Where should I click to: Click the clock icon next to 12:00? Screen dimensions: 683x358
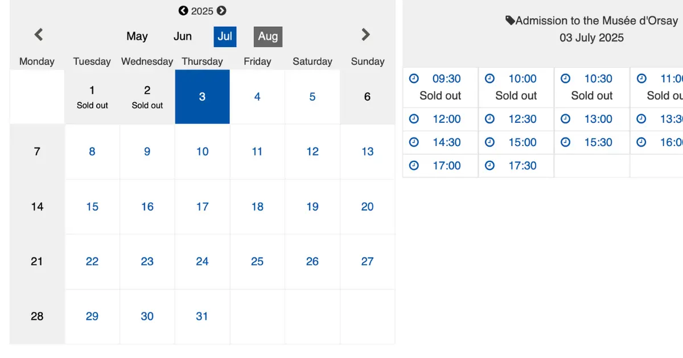click(414, 119)
